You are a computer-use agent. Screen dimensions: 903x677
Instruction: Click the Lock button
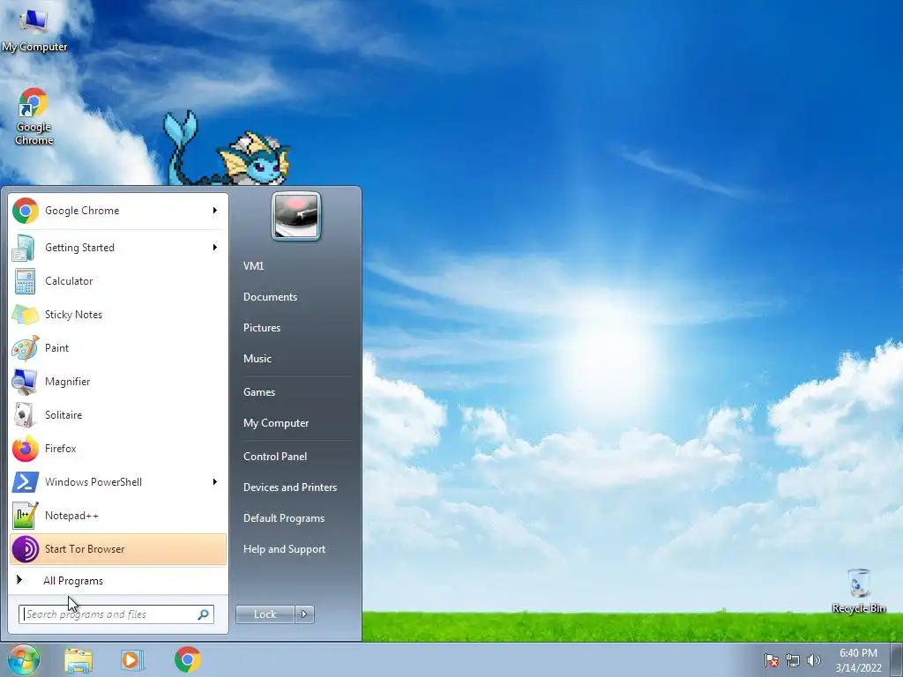(265, 614)
